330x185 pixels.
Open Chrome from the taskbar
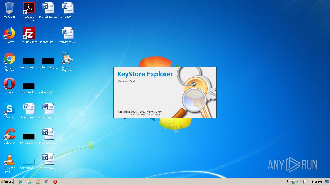tap(46, 182)
